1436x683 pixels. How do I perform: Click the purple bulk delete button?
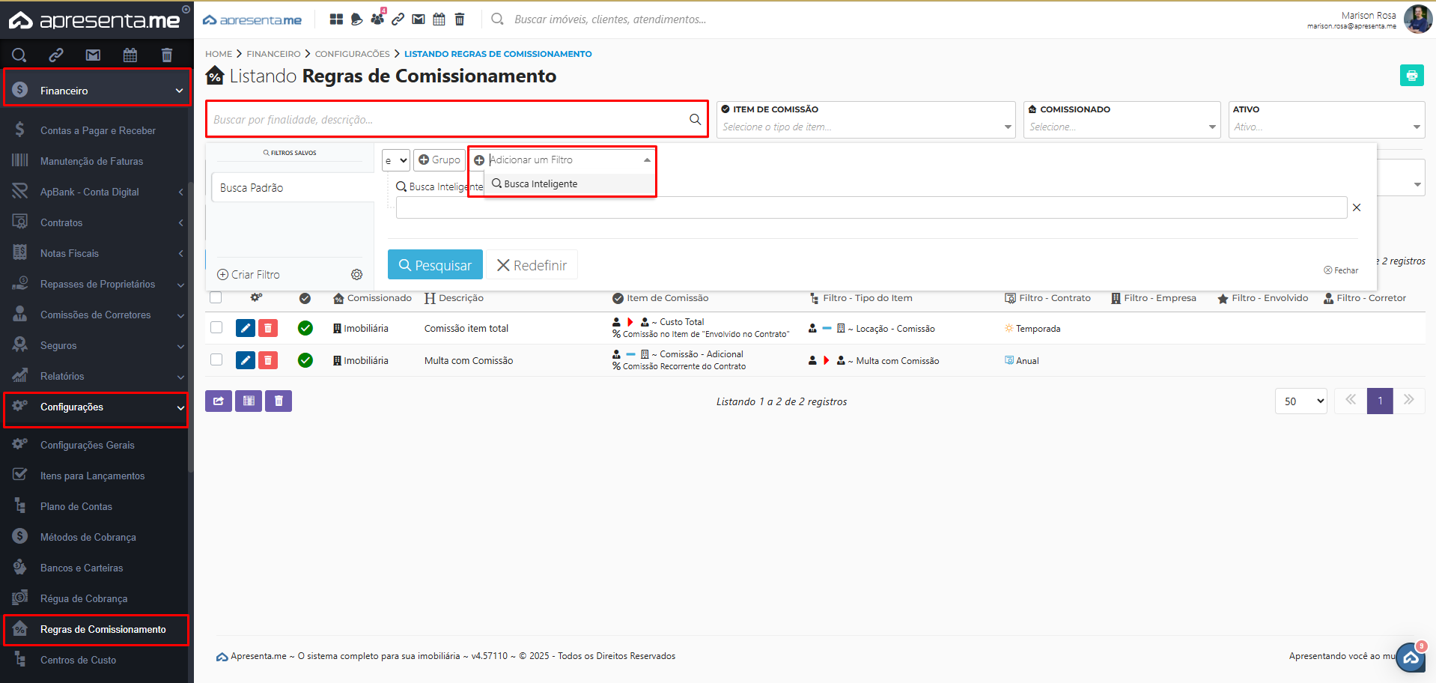pos(279,401)
